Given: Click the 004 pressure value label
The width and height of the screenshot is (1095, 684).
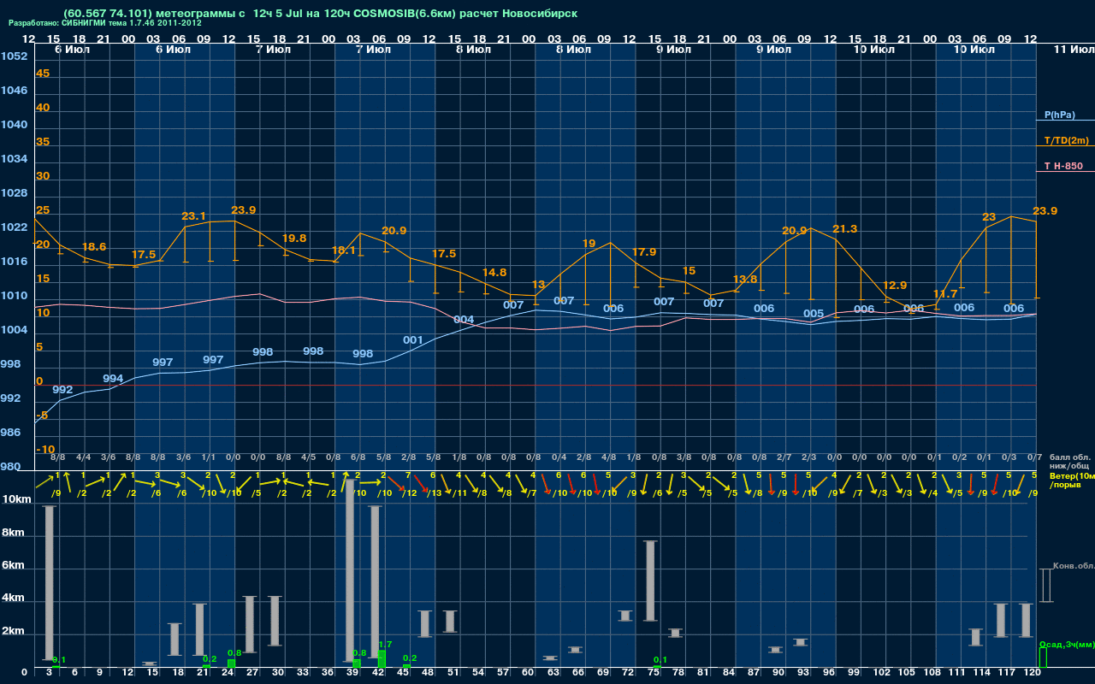Looking at the screenshot, I should pyautogui.click(x=464, y=320).
